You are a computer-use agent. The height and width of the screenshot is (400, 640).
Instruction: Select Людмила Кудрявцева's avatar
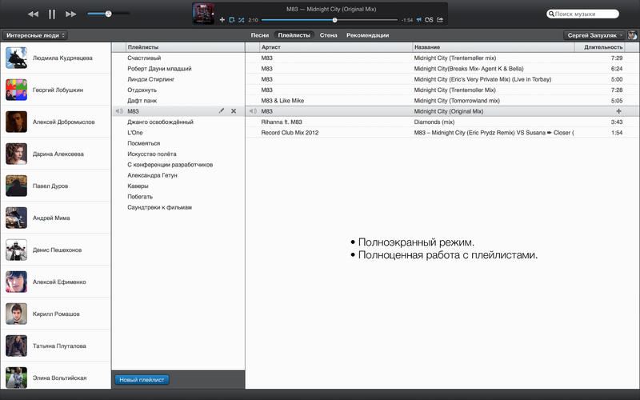coord(16,58)
